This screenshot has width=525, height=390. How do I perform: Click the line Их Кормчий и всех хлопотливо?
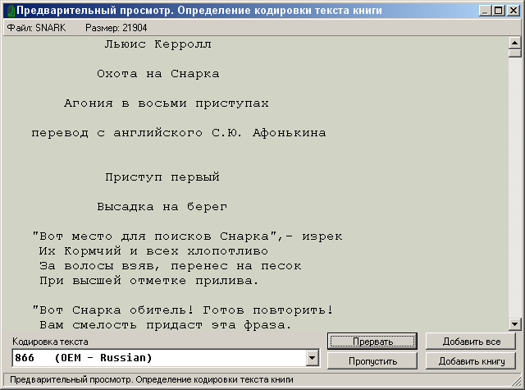153,251
